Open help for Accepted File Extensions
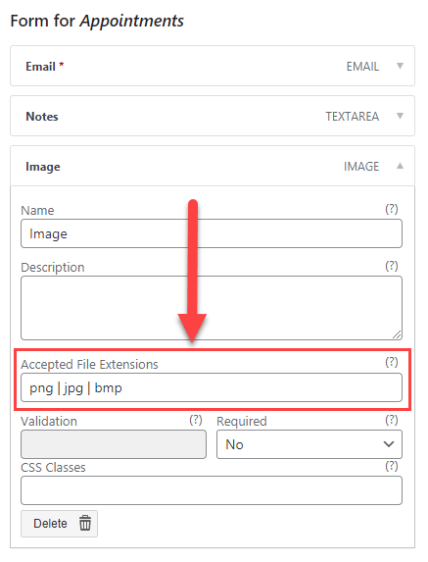 pyautogui.click(x=391, y=362)
